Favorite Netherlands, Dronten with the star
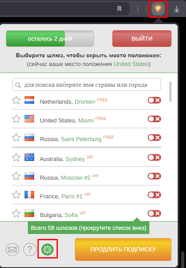186x268 pixels. (x=16, y=100)
